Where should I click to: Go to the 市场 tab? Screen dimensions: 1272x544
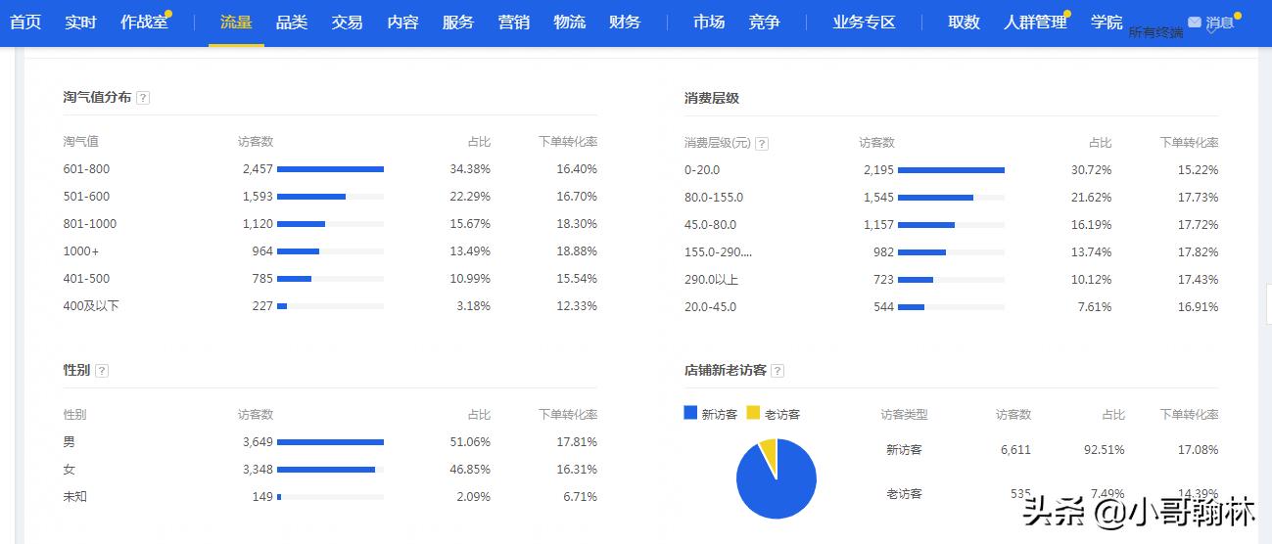click(x=709, y=22)
